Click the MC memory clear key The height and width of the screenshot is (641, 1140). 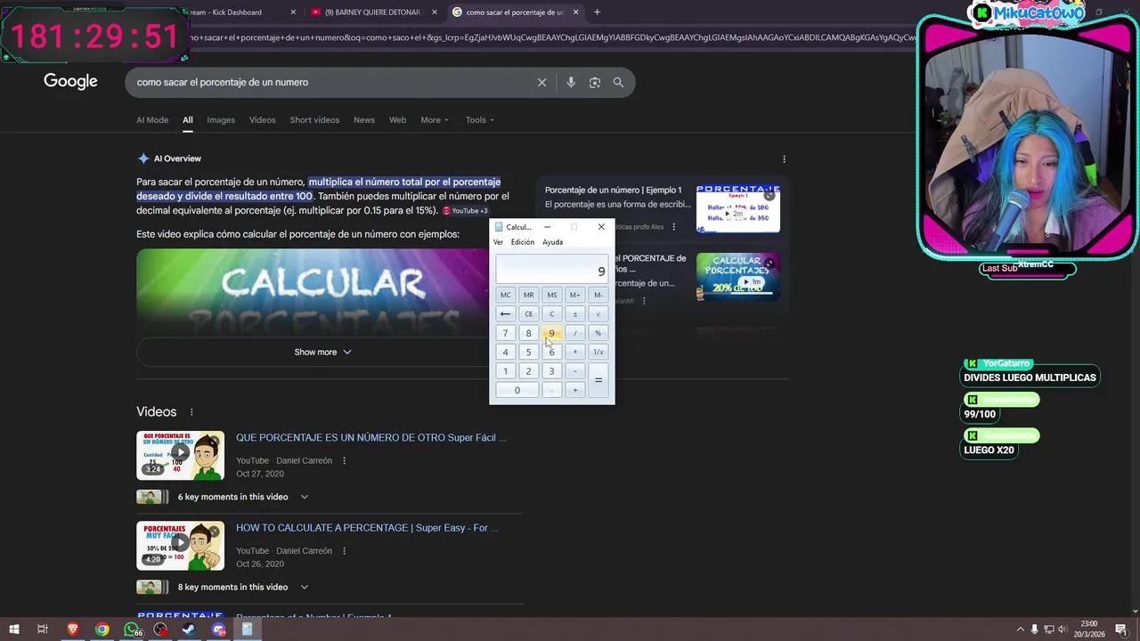[x=505, y=295]
